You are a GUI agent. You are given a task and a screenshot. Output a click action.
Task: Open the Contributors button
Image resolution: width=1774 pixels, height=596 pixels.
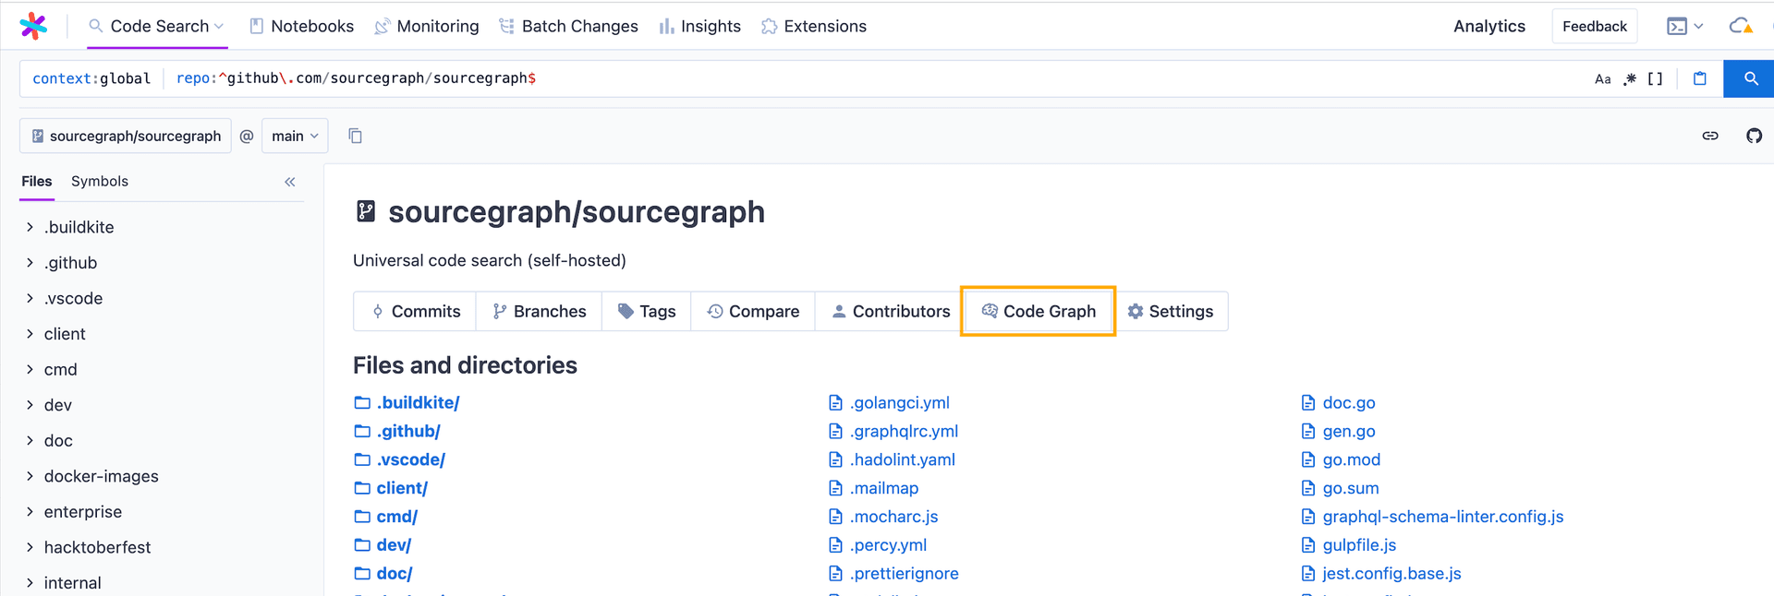click(891, 311)
